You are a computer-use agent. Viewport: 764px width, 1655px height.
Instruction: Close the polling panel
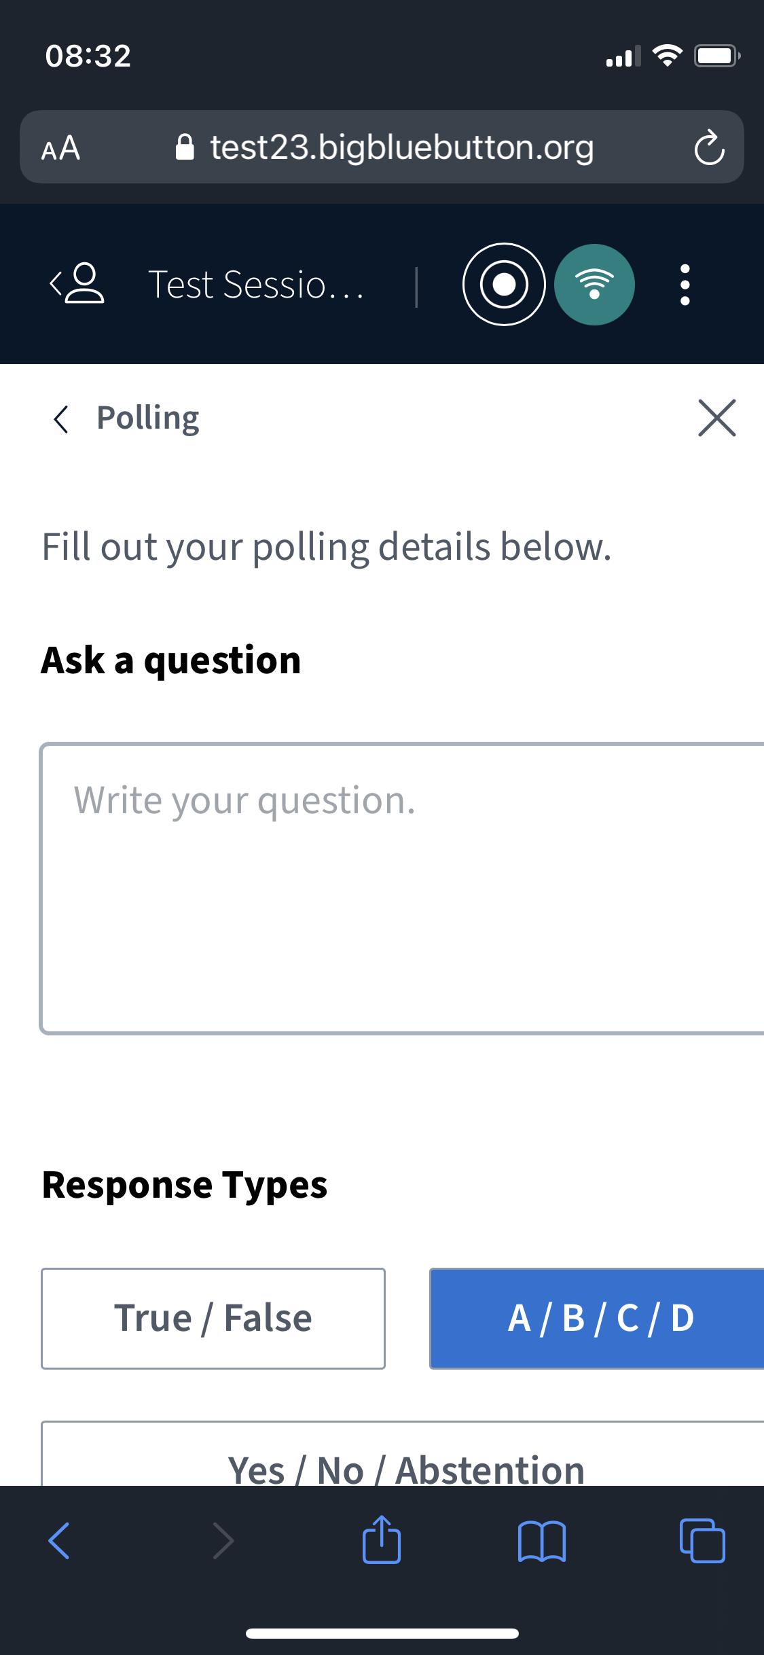[x=717, y=419]
